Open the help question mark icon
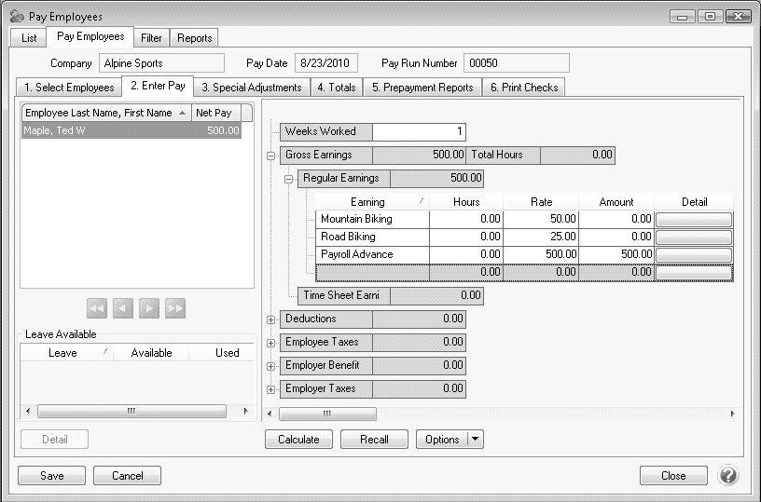The image size is (761, 502). click(728, 475)
